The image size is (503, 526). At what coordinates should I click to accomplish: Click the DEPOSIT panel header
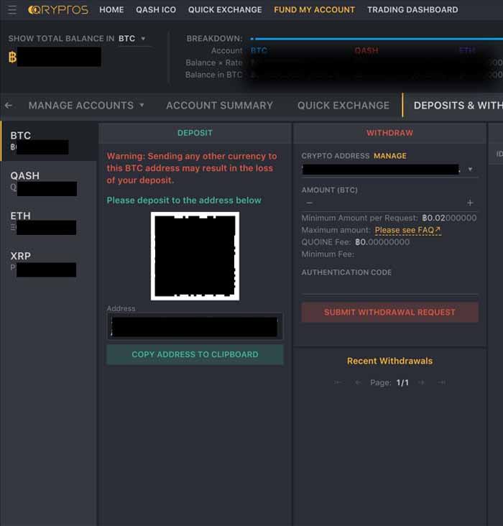coord(195,133)
